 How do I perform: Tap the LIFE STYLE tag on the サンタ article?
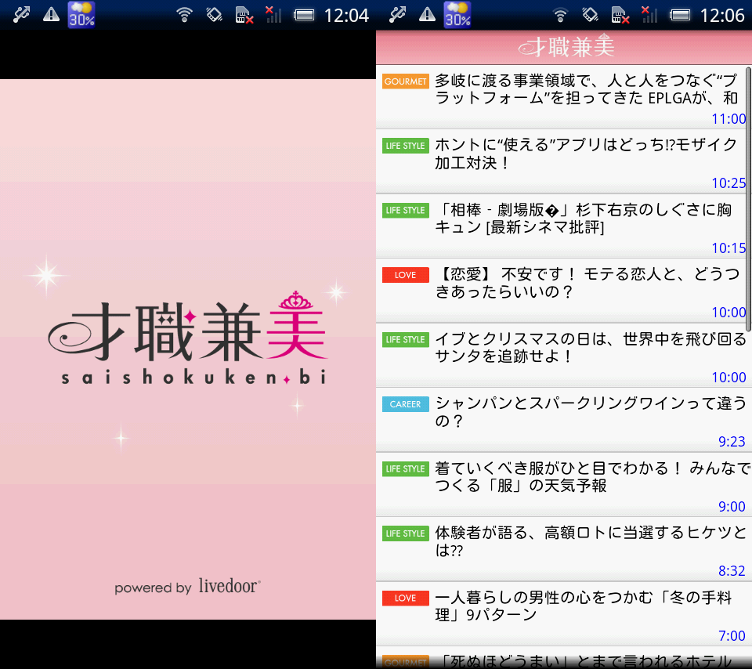[405, 339]
